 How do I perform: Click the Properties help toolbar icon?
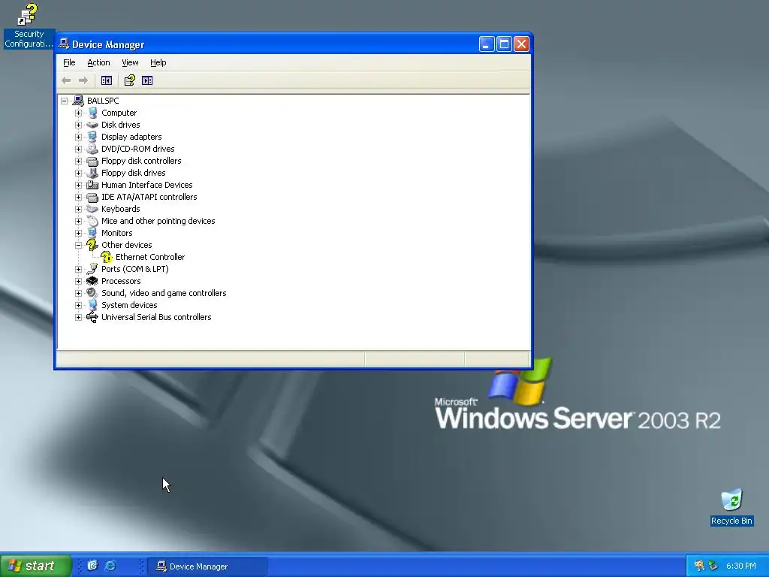(129, 80)
